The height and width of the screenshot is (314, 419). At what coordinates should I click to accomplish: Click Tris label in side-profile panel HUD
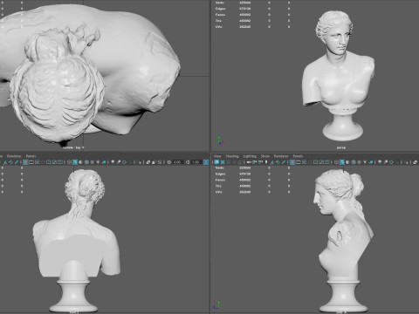coord(218,186)
